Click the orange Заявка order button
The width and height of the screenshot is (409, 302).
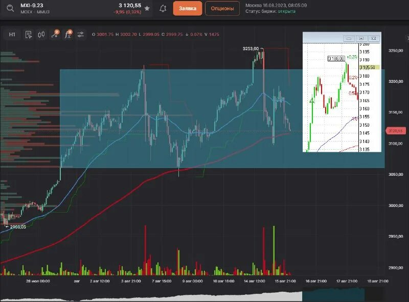(x=187, y=8)
